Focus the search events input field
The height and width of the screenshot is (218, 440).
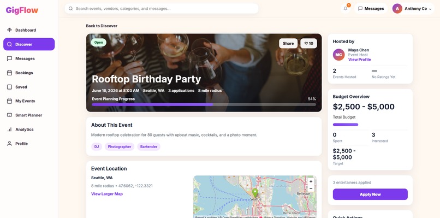162,9
